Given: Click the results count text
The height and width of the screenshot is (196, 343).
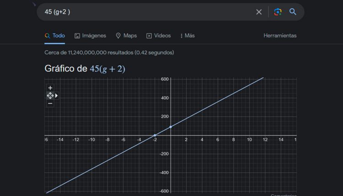Looking at the screenshot, I should coord(109,52).
